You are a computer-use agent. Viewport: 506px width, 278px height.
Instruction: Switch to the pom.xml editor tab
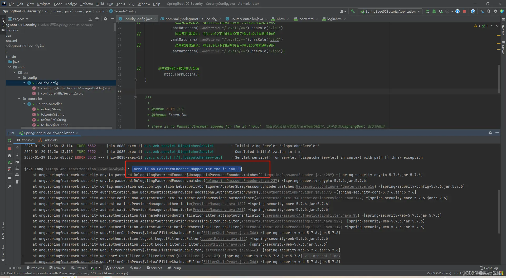[x=191, y=19]
